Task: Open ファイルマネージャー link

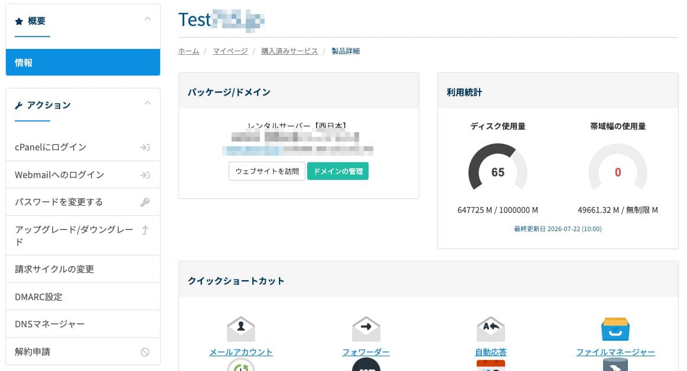Action: [616, 352]
